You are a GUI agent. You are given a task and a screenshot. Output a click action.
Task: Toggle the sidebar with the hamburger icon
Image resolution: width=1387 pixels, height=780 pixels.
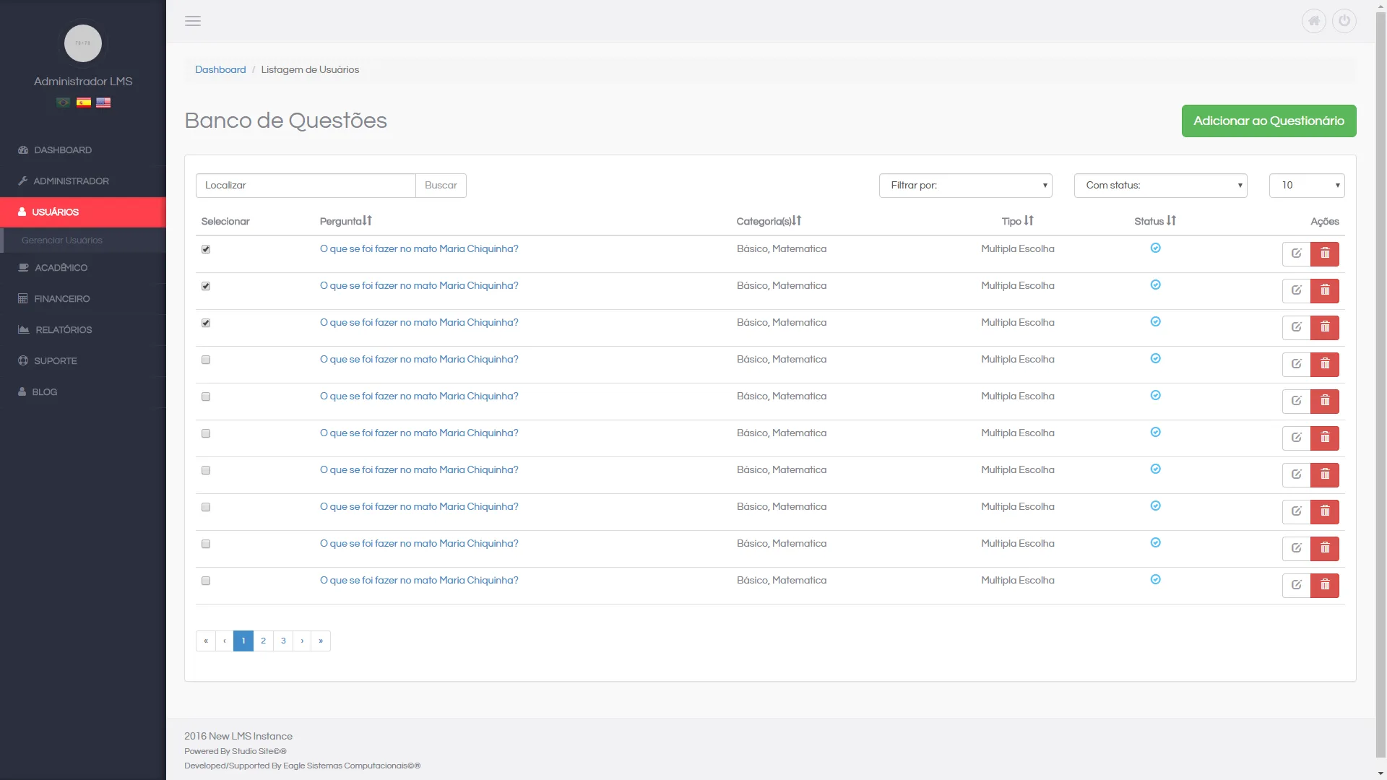(193, 21)
